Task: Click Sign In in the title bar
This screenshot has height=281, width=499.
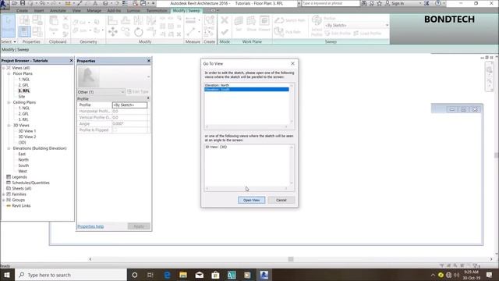Action: (x=398, y=3)
